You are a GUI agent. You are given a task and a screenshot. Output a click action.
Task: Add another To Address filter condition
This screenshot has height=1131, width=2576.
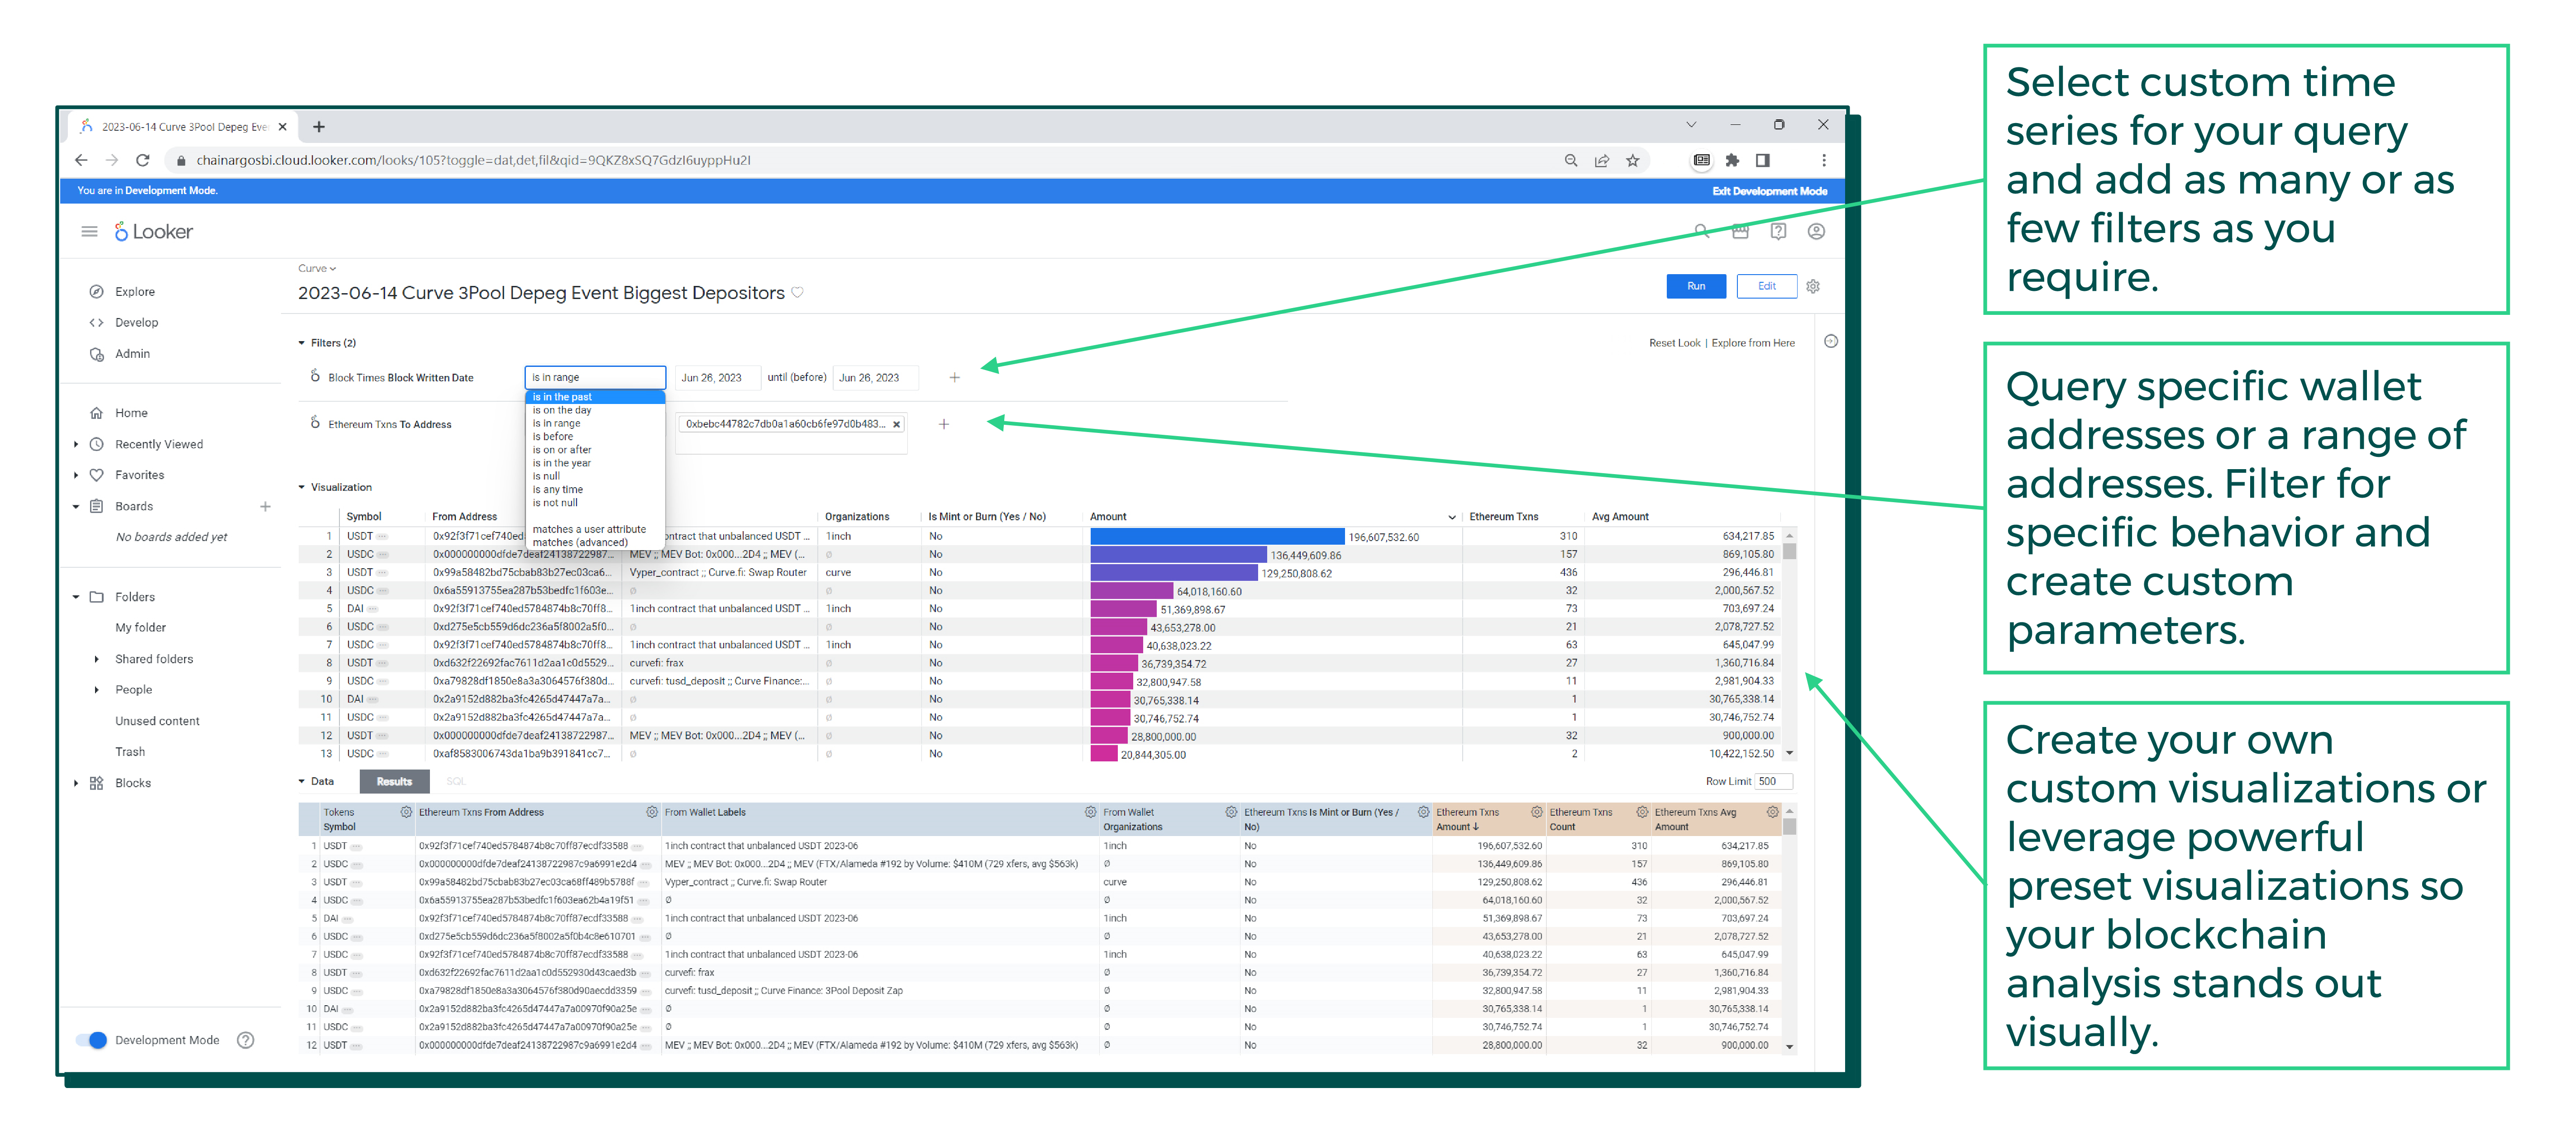click(x=943, y=425)
